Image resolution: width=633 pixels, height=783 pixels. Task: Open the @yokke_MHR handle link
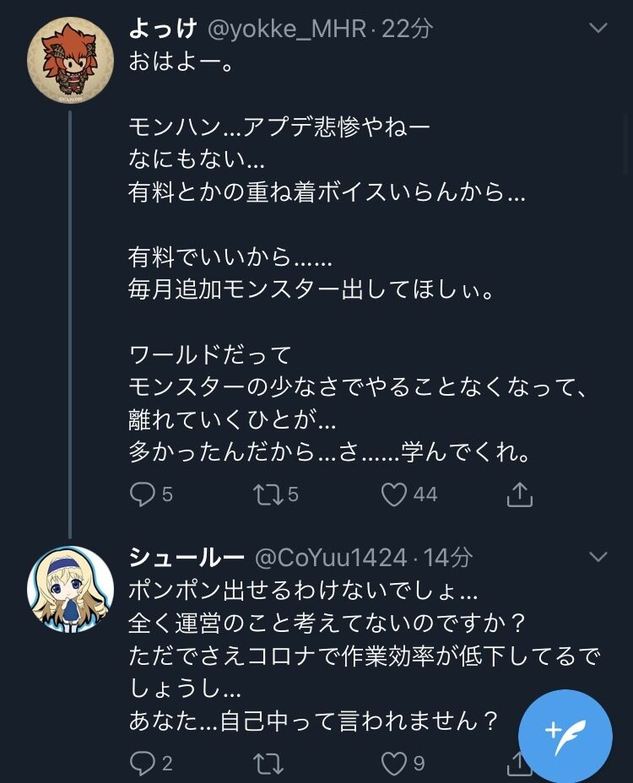point(287,29)
